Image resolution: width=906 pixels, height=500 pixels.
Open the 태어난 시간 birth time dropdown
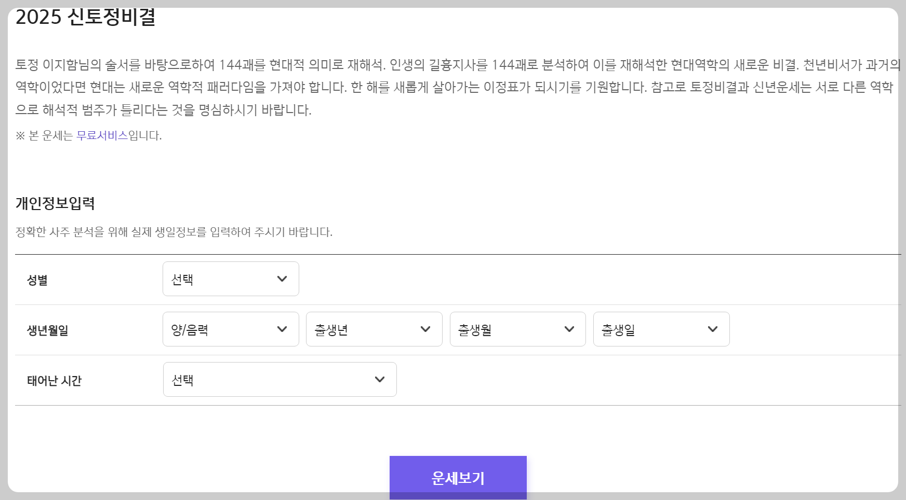click(x=279, y=379)
